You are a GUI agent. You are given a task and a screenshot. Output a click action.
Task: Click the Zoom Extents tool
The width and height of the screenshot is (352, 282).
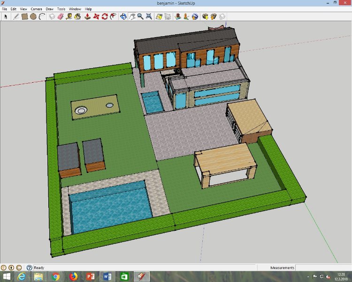pyautogui.click(x=149, y=16)
